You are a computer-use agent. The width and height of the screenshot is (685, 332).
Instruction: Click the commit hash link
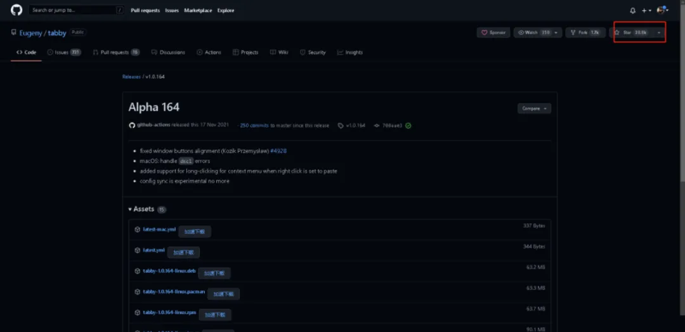[x=392, y=125]
